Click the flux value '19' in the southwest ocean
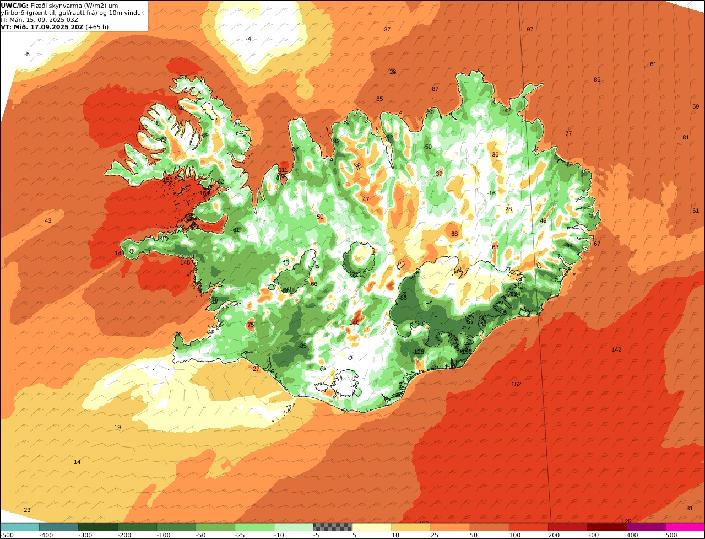 [117, 428]
